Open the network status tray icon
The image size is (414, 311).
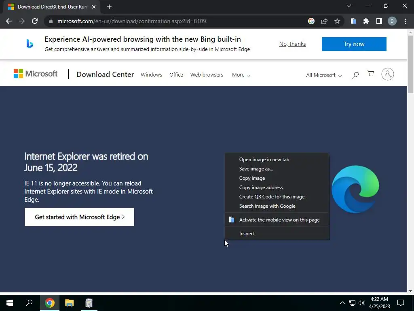pos(352,303)
